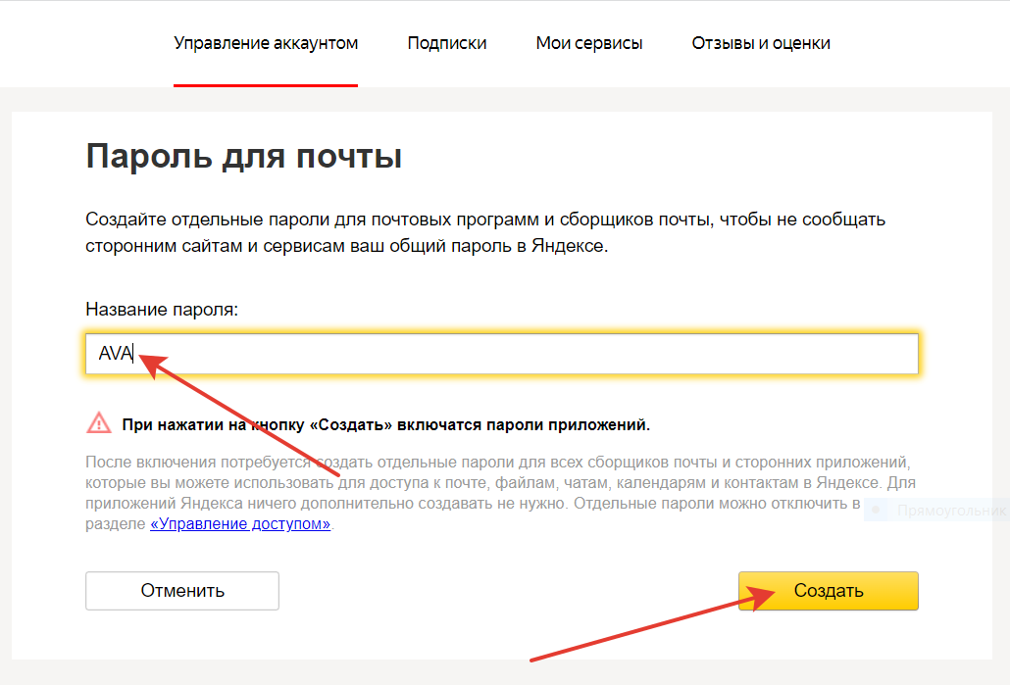Click the Пароль для почты heading

pyautogui.click(x=244, y=157)
